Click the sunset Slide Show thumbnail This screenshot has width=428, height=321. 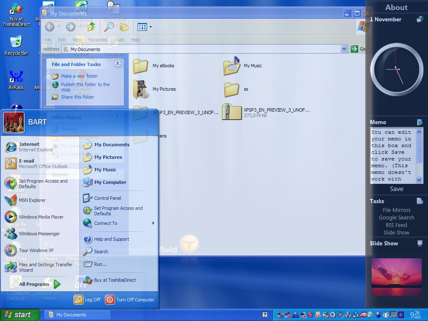pyautogui.click(x=396, y=278)
